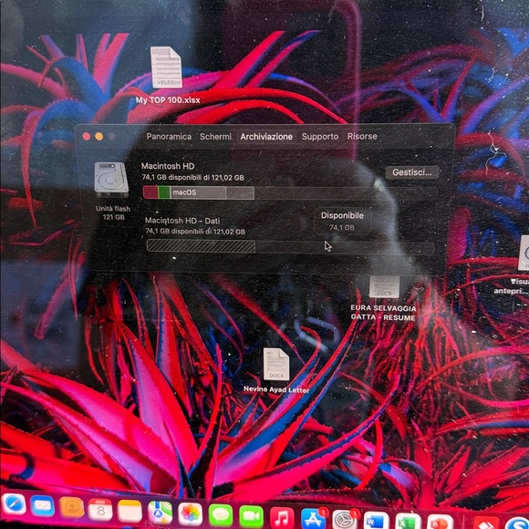This screenshot has width=529, height=529.
Task: Launch Maps from the Dock
Action: (160, 513)
